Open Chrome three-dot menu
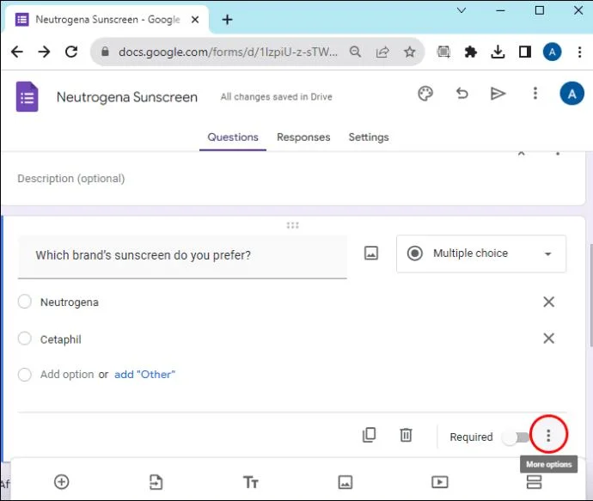 tap(579, 52)
